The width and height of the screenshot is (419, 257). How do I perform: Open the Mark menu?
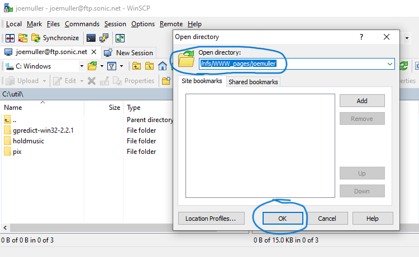point(34,24)
